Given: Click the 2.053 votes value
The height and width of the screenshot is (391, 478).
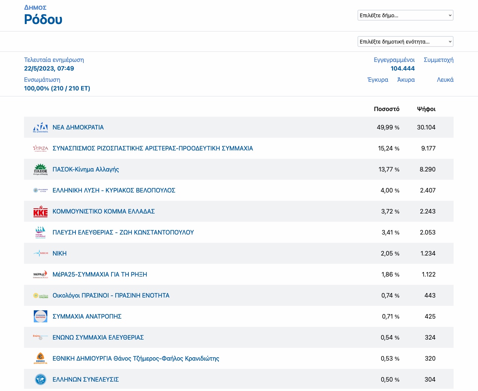Looking at the screenshot, I should coord(428,232).
